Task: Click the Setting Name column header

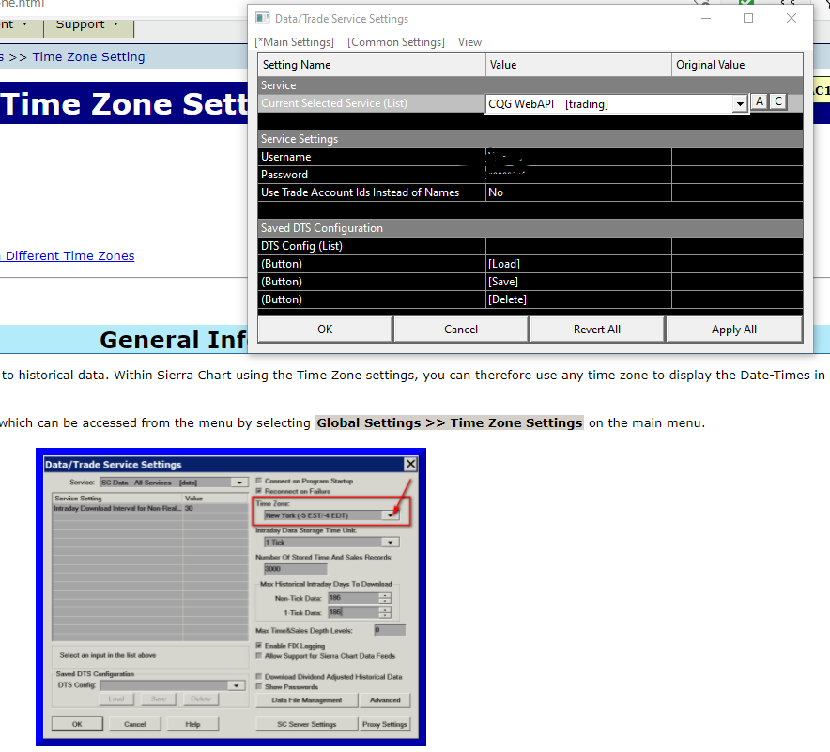Action: coord(372,65)
